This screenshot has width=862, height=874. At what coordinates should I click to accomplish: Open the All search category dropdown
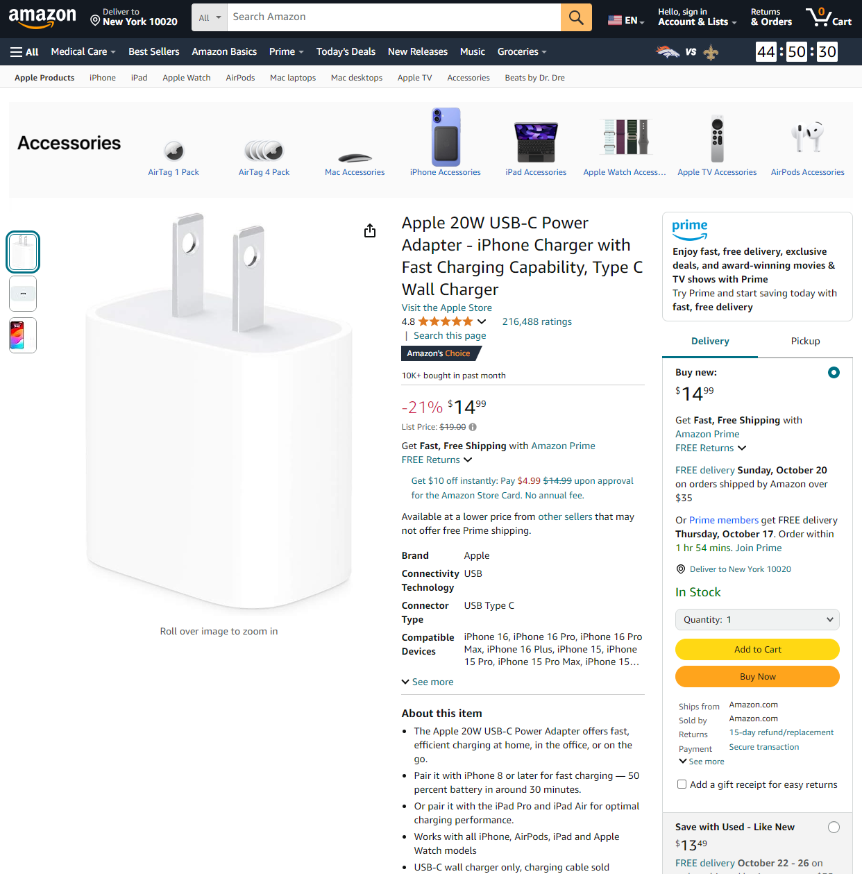pyautogui.click(x=210, y=17)
